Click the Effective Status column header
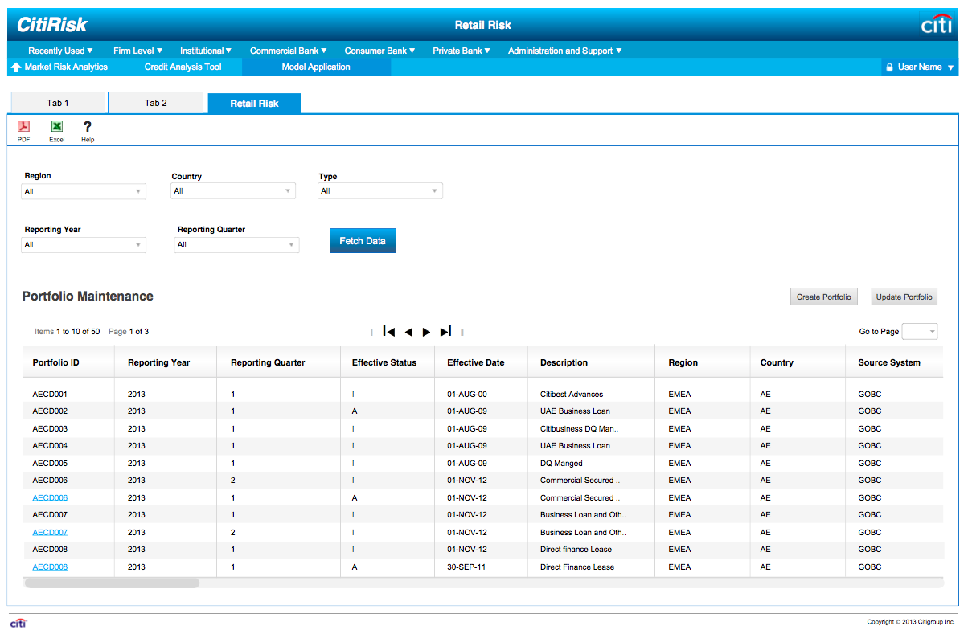This screenshot has width=968, height=634. click(x=388, y=363)
